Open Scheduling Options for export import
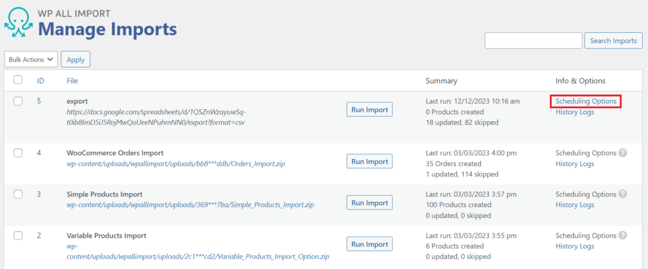 [586, 101]
